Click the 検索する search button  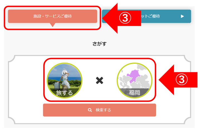100,110
